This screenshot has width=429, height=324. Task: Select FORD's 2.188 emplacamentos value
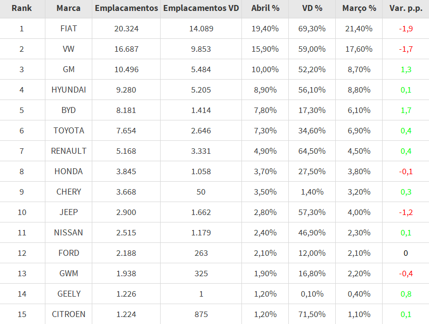coord(126,253)
